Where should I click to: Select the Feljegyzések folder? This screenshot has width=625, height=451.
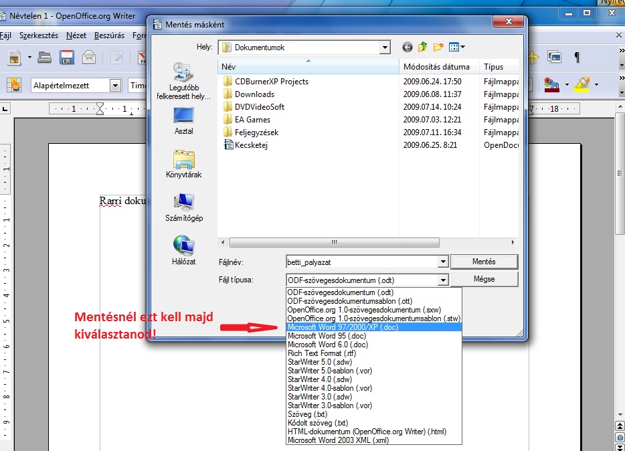pos(256,132)
